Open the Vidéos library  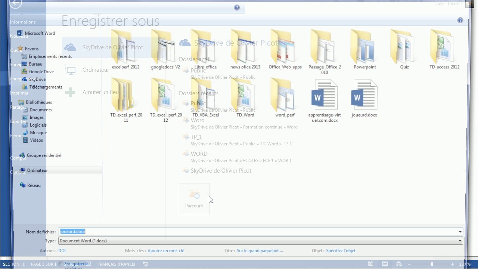(32, 140)
